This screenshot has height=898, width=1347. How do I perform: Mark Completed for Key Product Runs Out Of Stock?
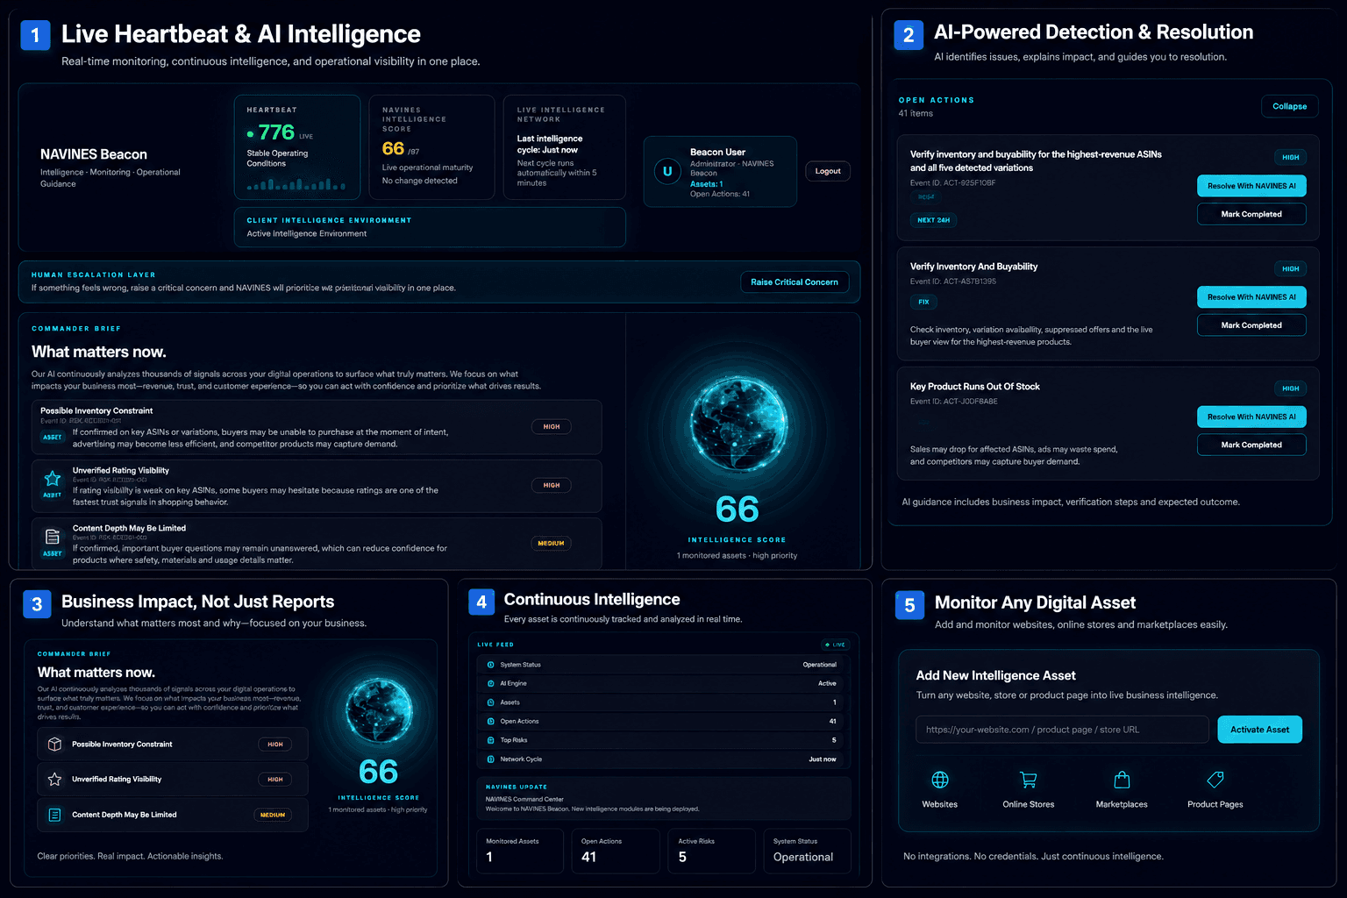[1251, 445]
